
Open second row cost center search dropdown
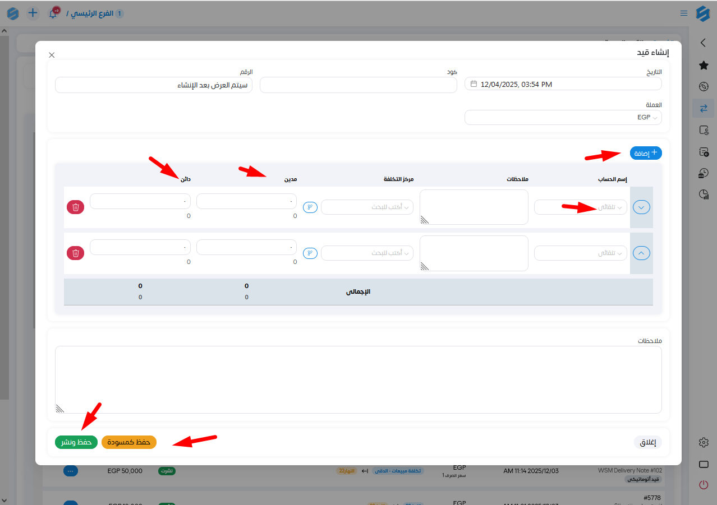coord(367,253)
